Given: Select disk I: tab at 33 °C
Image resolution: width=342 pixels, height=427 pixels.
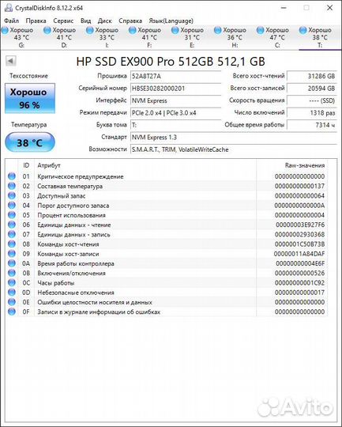Looking at the screenshot, I should click(x=103, y=37).
